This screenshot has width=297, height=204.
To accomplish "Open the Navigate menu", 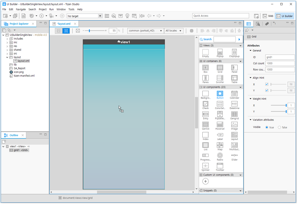I will (x=21, y=9).
